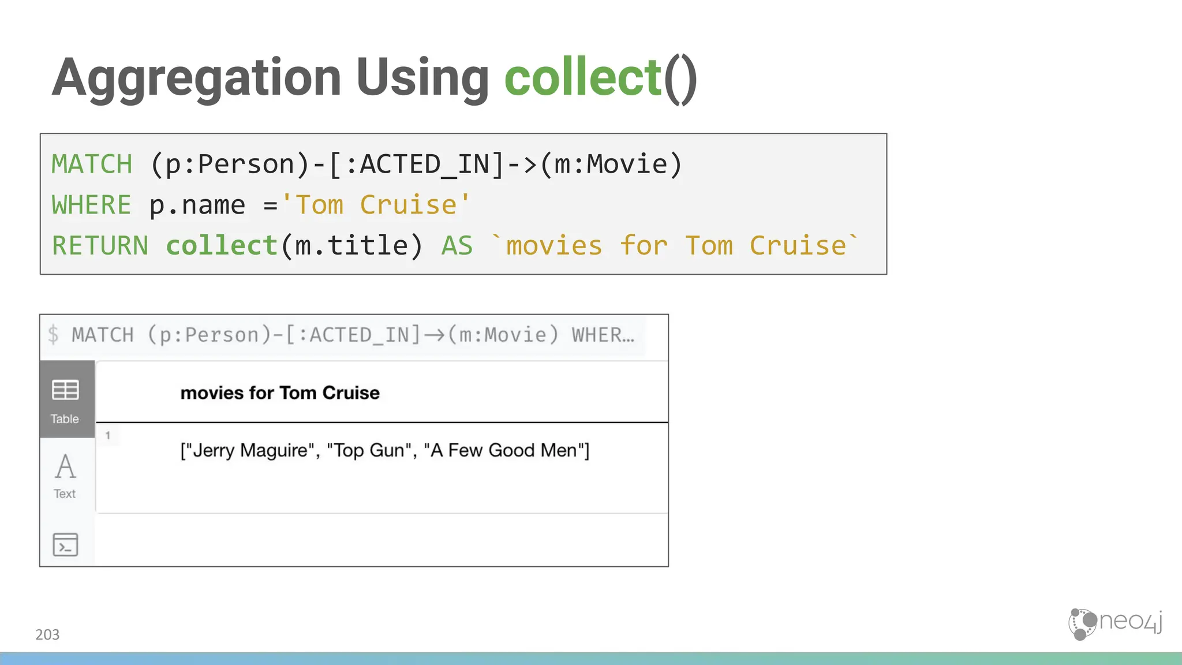Switch to the Text result view
Viewport: 1182px width, 665px height.
pos(65,476)
